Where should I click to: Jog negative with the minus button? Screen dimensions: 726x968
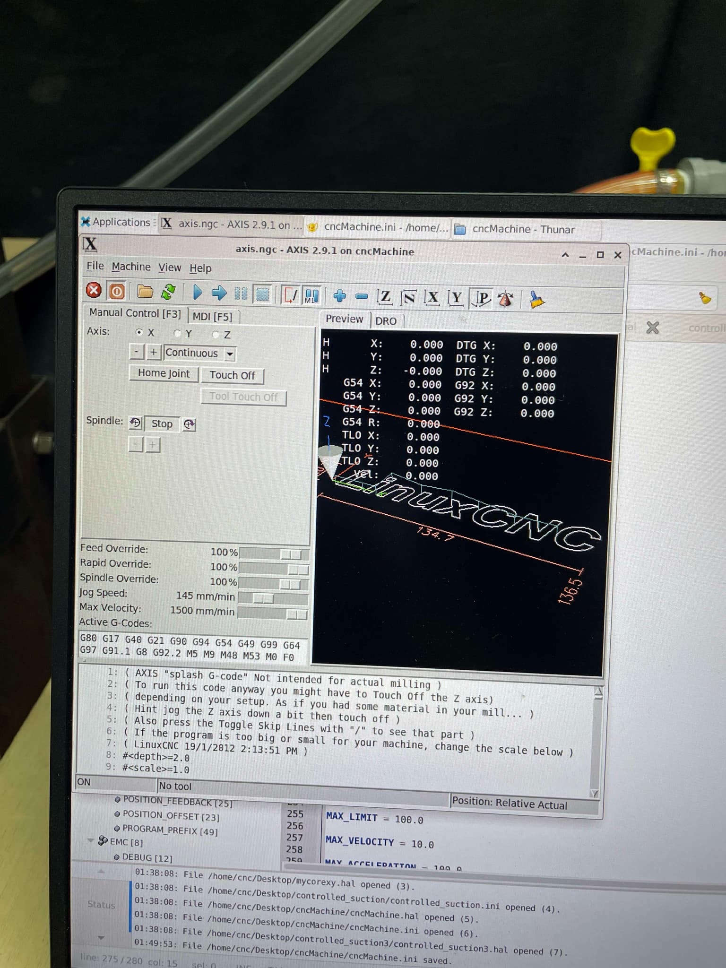137,352
